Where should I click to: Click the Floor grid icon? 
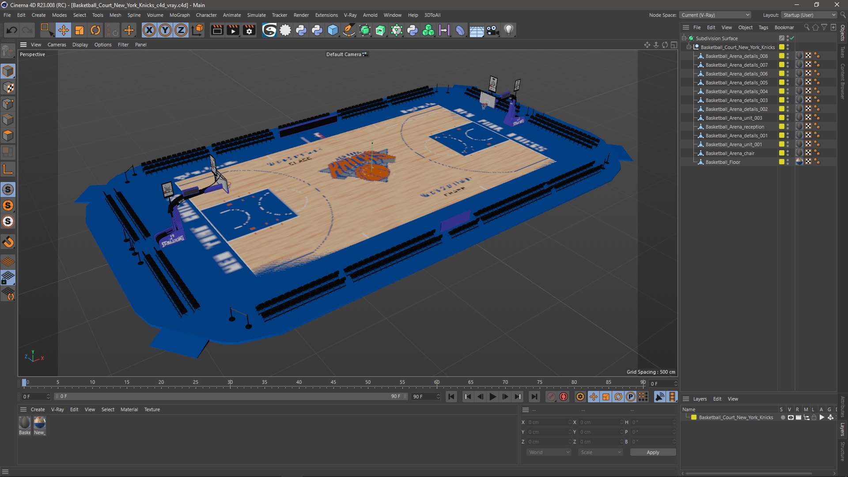click(x=477, y=30)
